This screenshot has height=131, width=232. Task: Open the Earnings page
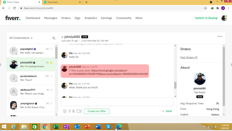(x=106, y=18)
